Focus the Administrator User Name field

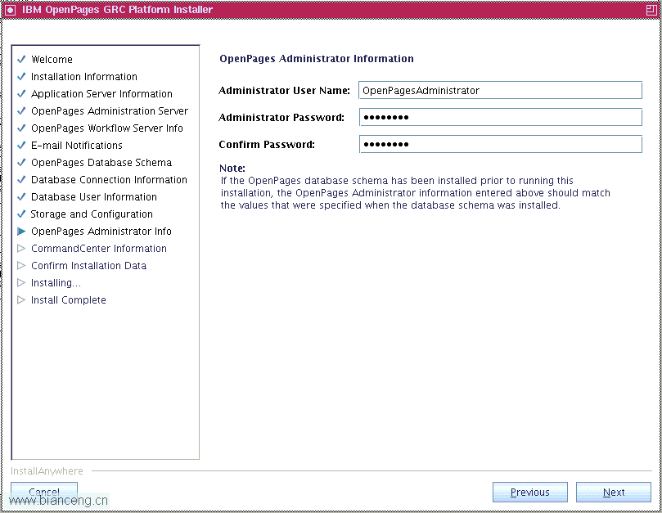pos(500,90)
